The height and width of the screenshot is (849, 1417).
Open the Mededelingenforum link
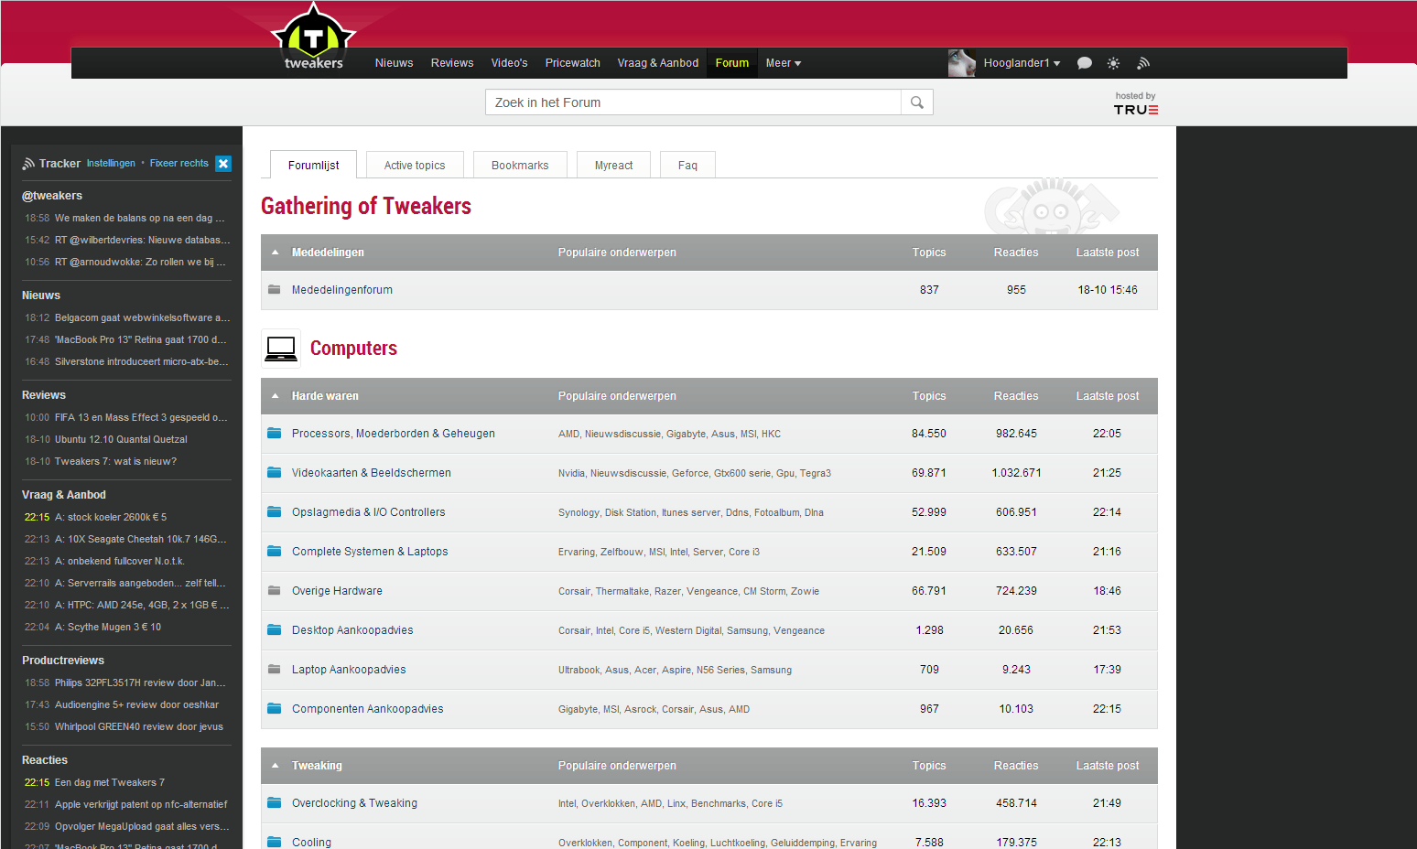342,290
